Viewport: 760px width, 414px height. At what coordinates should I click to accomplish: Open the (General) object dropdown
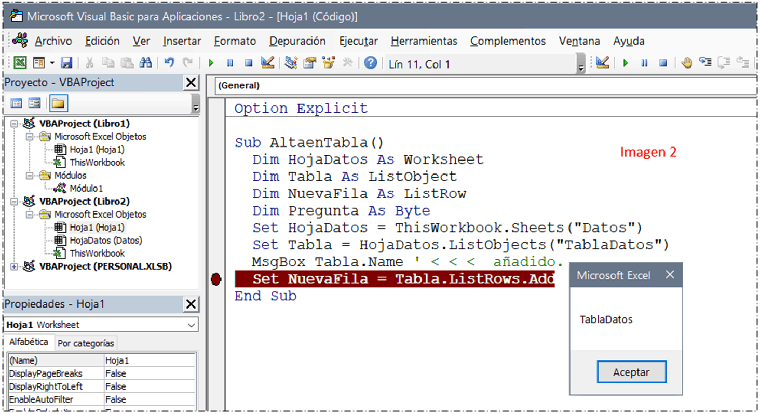point(485,86)
